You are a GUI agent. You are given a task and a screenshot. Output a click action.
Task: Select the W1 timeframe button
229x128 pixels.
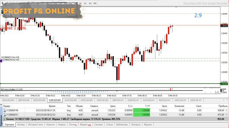90,3
